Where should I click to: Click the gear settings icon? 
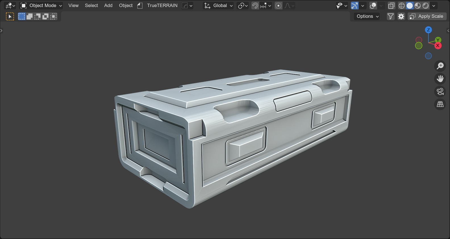point(401,16)
